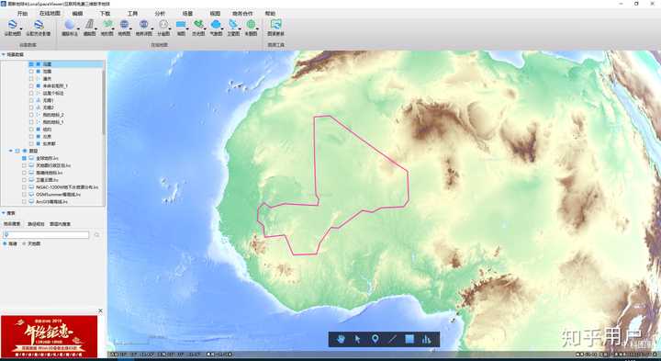The image size is (661, 361).
Task: Open dropdown arrow beside 谷歌地图
Action: click(x=20, y=28)
